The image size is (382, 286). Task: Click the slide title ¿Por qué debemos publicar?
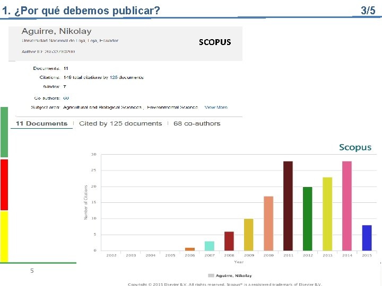[x=87, y=11]
